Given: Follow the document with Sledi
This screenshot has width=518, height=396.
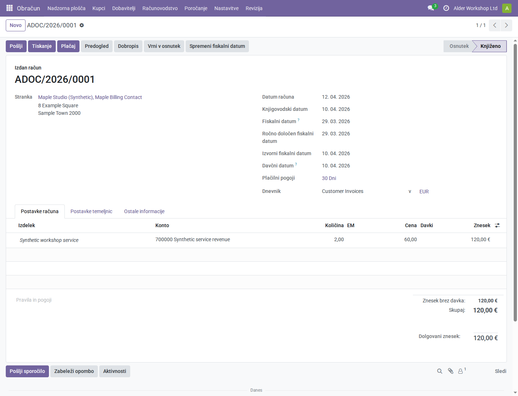Looking at the screenshot, I should 500,371.
